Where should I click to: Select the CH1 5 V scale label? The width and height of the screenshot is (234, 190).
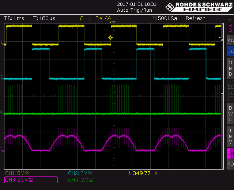(17, 173)
